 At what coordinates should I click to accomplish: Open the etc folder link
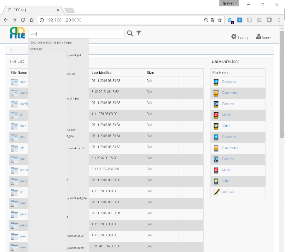point(22,159)
